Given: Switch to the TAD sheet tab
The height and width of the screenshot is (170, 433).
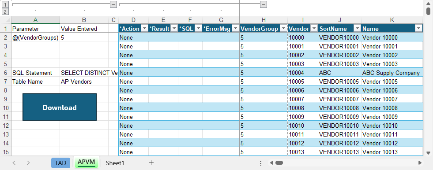Looking at the screenshot, I should 60,163.
